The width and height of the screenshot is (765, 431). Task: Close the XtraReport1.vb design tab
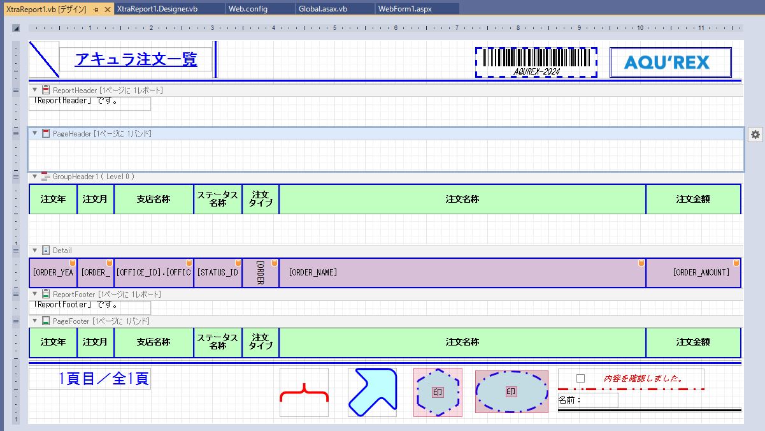[x=107, y=10]
